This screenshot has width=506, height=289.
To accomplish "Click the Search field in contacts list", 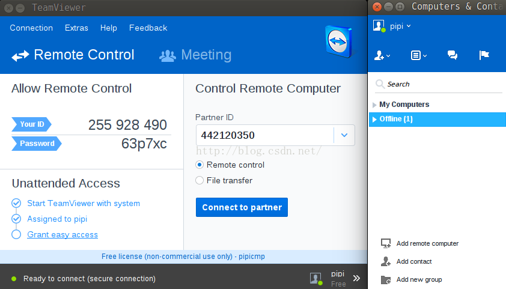I will pyautogui.click(x=438, y=84).
